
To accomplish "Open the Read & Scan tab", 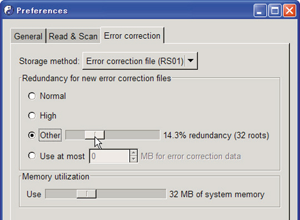I will tap(73, 36).
